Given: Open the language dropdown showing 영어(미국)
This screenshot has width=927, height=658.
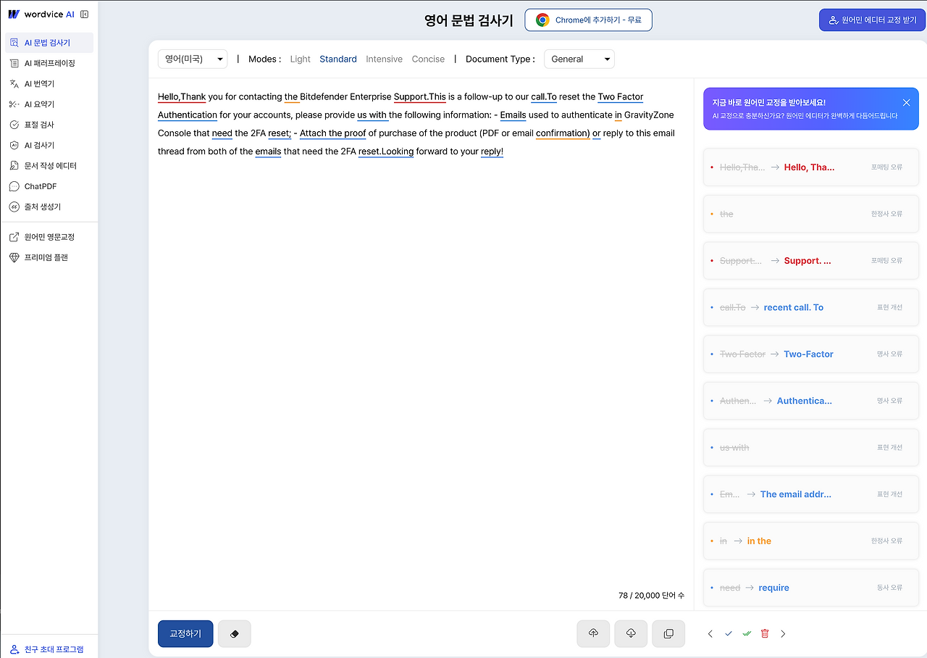Looking at the screenshot, I should tap(193, 59).
